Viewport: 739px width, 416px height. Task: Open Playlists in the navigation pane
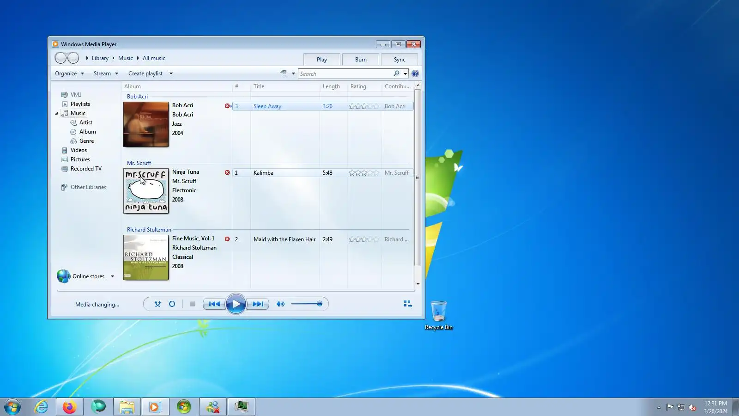point(80,104)
